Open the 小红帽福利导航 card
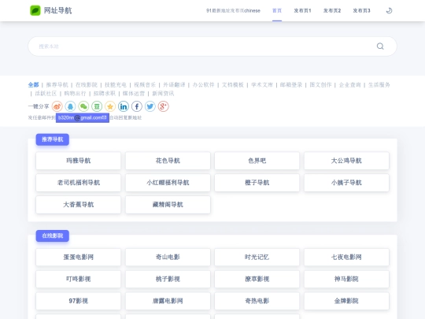The height and width of the screenshot is (319, 425). coord(168,183)
